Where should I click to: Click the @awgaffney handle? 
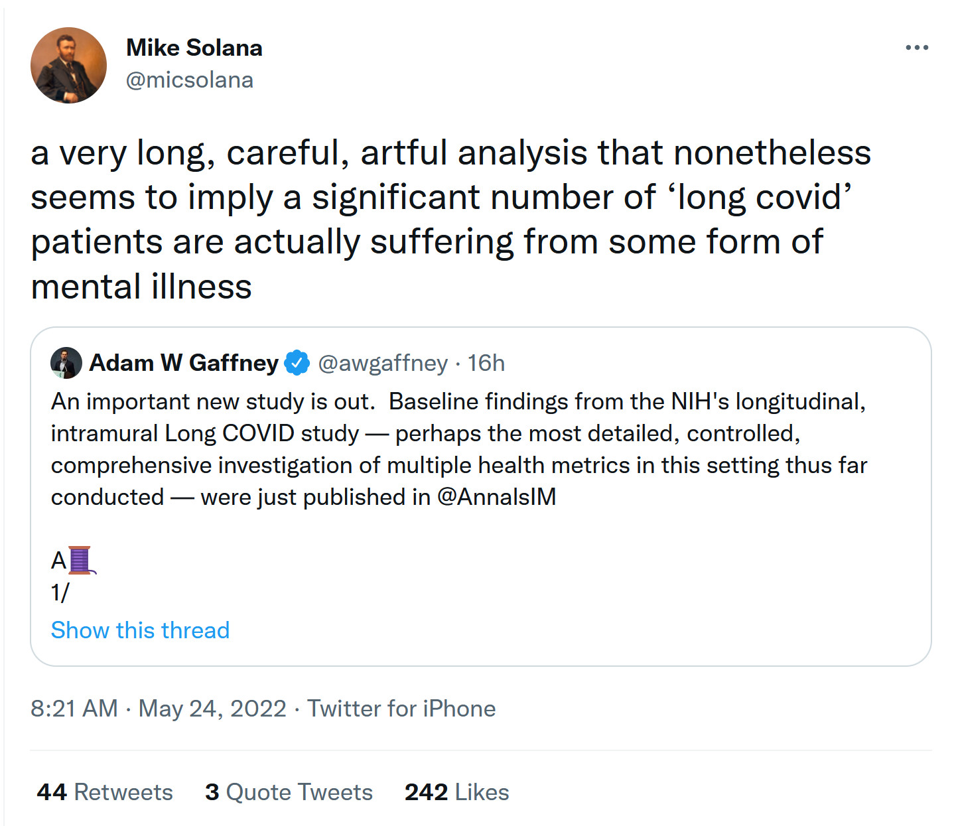(383, 363)
